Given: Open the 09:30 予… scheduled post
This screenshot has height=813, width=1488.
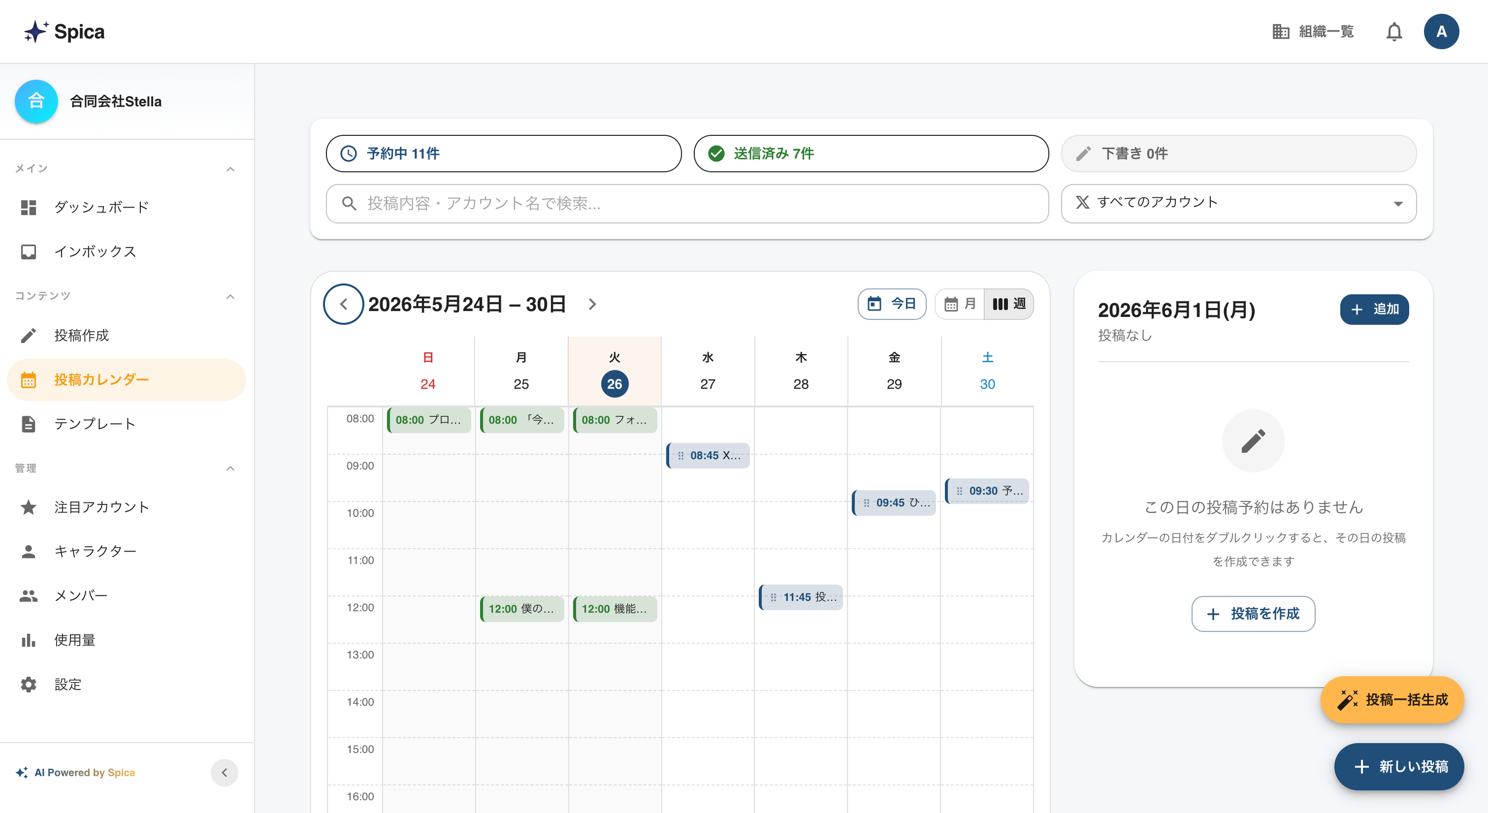Looking at the screenshot, I should coord(987,491).
